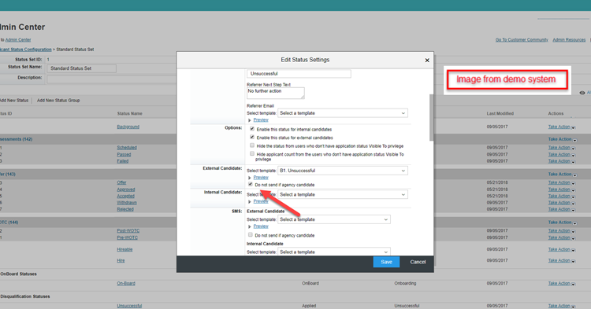
Task: Click the Referrer Next Step Text box
Action: click(x=276, y=94)
